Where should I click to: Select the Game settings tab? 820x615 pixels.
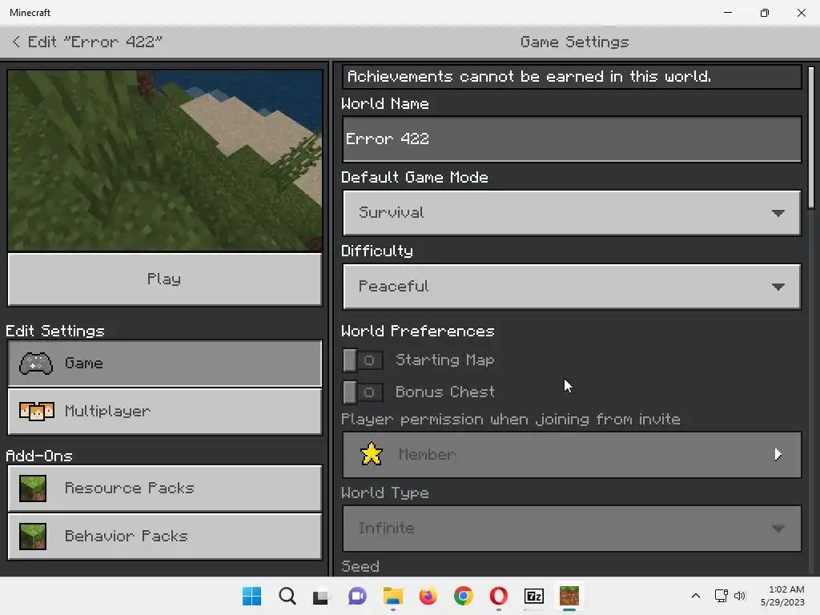point(165,364)
